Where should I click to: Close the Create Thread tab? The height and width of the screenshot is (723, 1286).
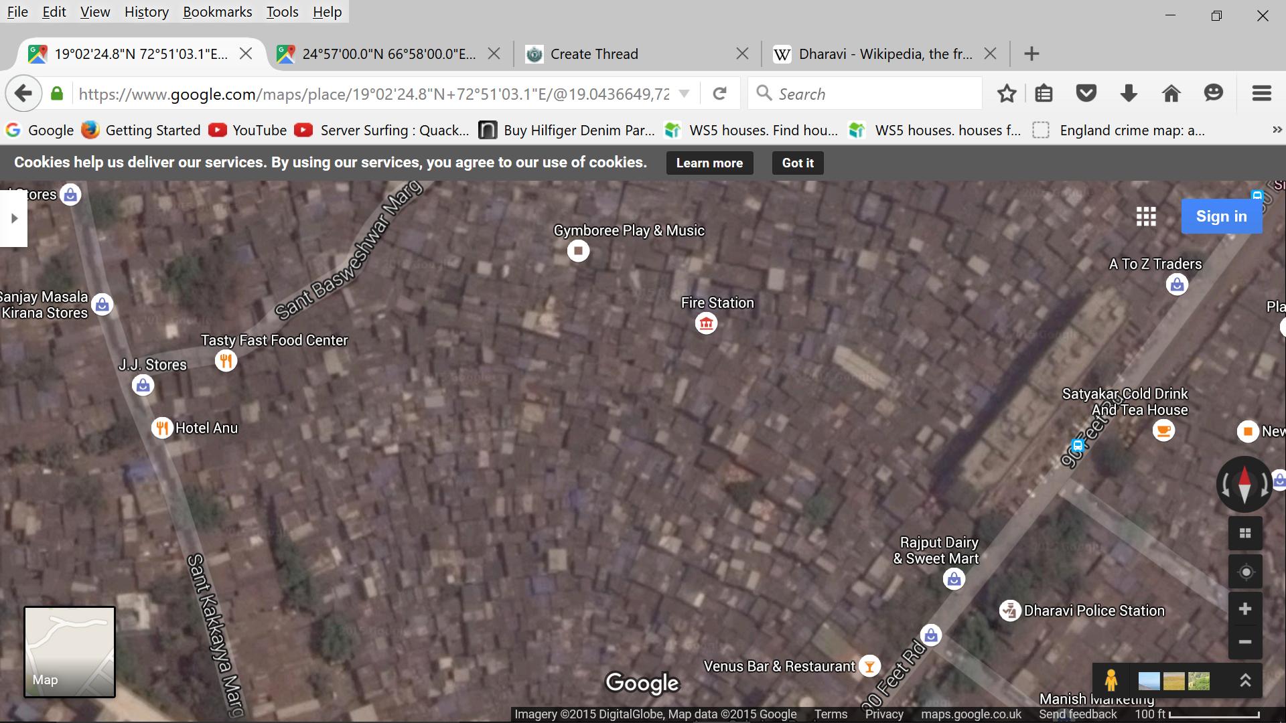pos(742,54)
